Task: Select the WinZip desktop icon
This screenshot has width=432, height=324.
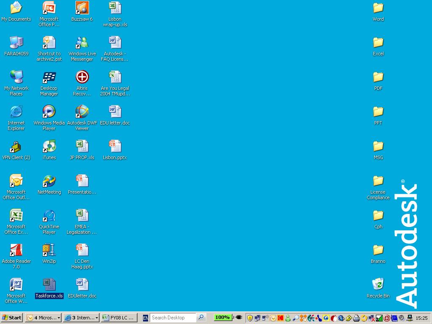Action: (x=49, y=250)
